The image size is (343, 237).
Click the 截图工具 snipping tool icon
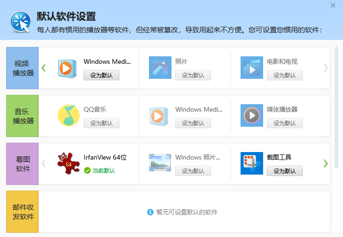pyautogui.click(x=252, y=163)
